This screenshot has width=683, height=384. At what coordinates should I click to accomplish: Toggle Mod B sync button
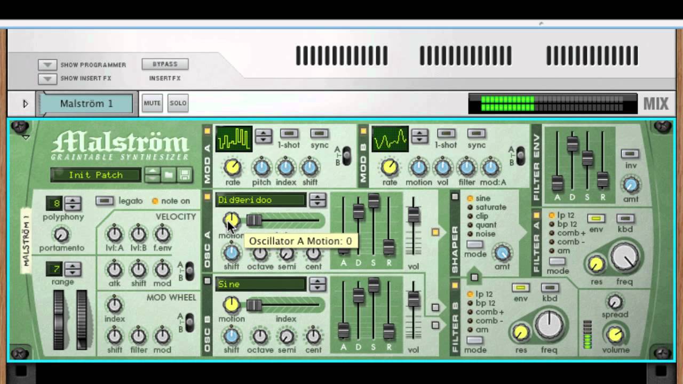point(476,133)
